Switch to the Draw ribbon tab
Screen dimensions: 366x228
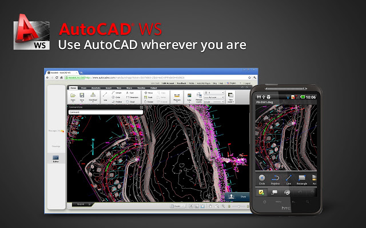pos(83,88)
